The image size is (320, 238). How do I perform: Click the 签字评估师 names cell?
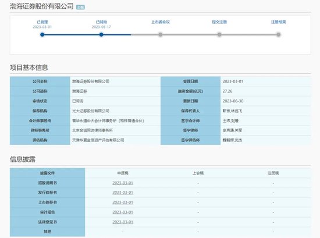[266, 140]
